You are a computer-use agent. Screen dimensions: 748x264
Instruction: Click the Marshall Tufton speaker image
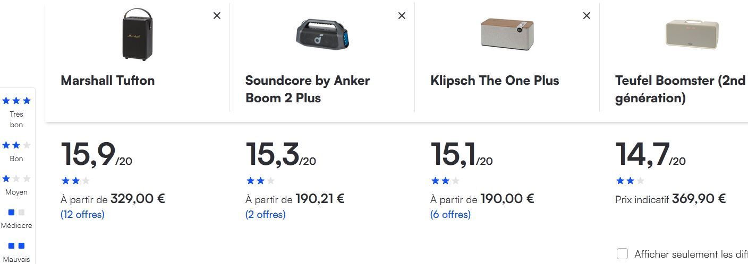tap(137, 34)
